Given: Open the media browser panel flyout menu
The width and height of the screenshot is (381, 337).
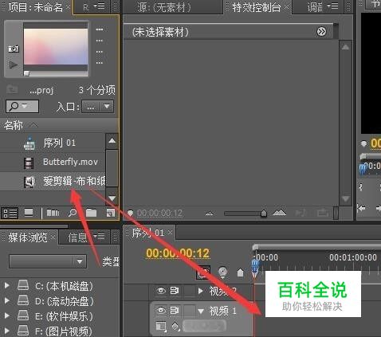Looking at the screenshot, I should [100, 236].
